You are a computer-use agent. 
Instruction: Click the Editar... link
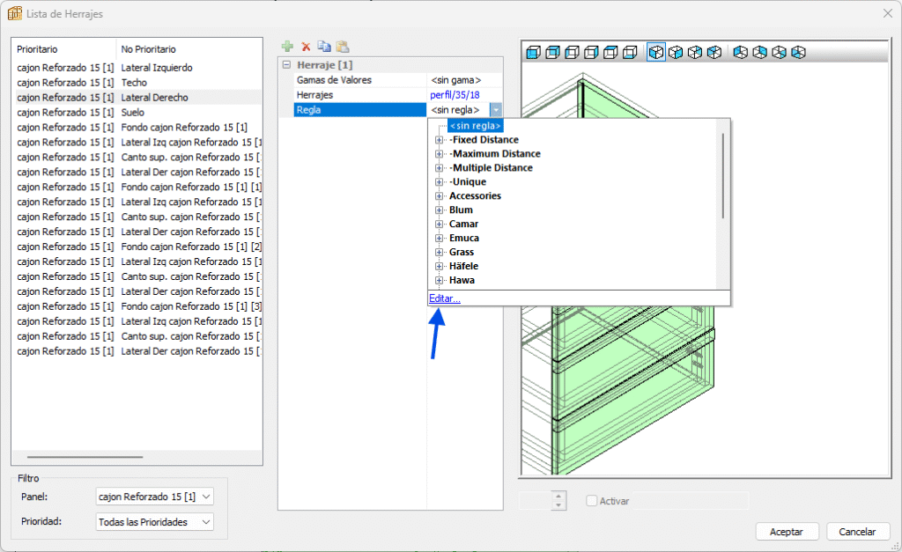(x=445, y=299)
